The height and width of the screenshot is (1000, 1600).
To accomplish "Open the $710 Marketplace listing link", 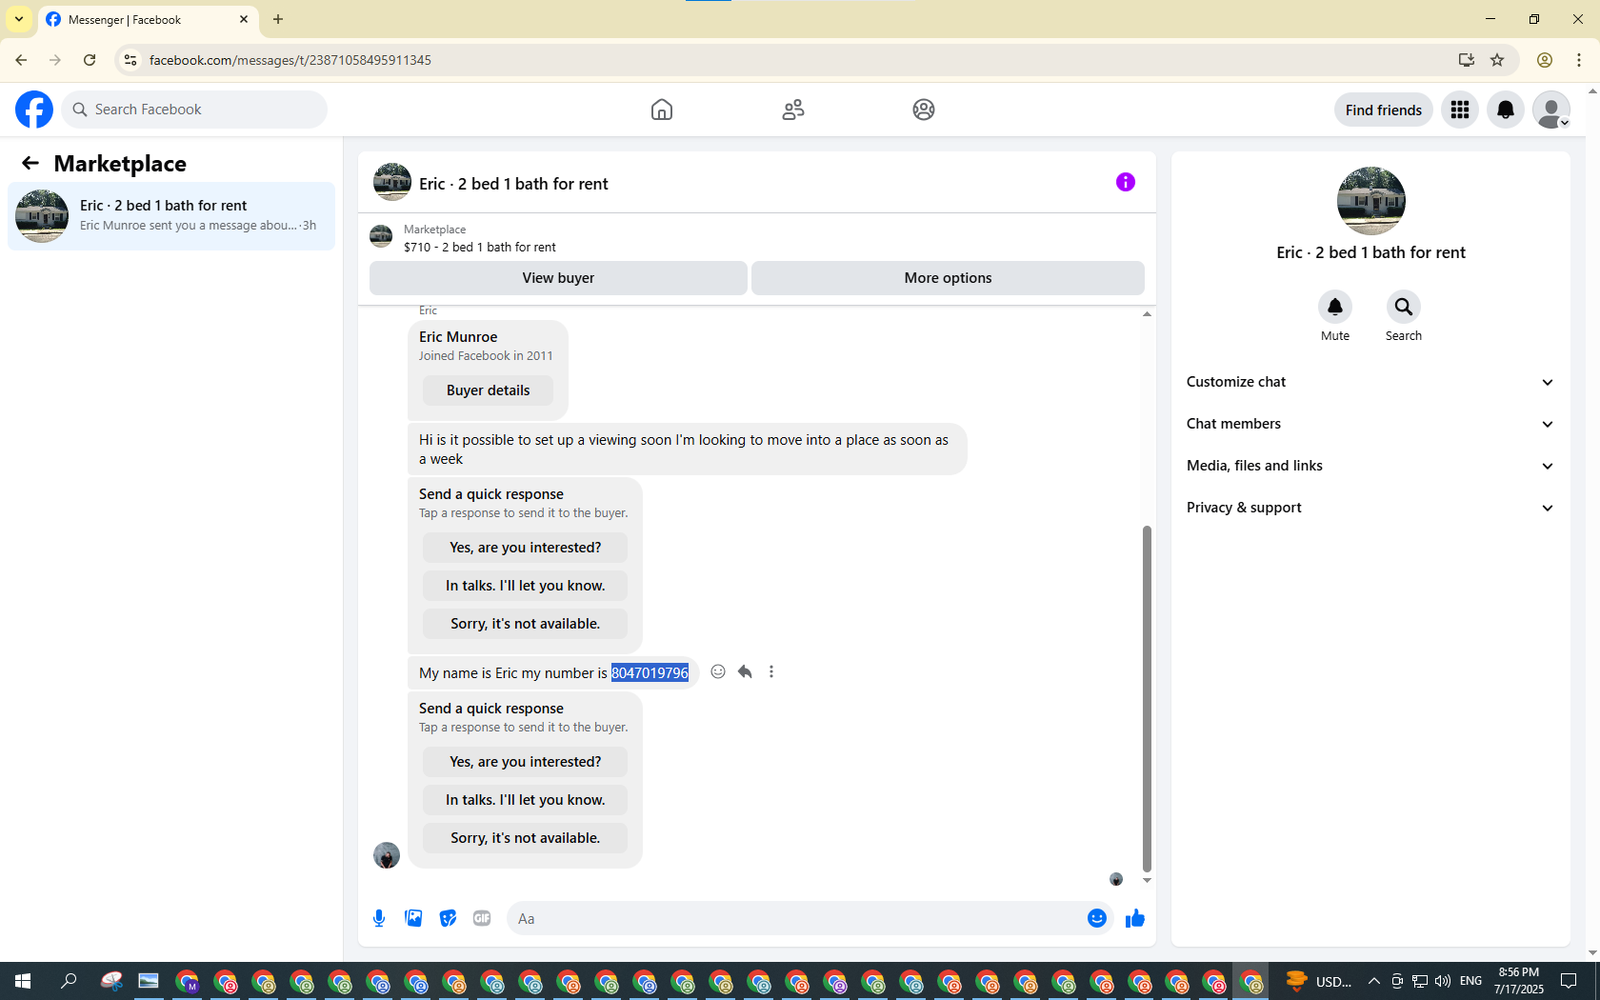I will 479,247.
